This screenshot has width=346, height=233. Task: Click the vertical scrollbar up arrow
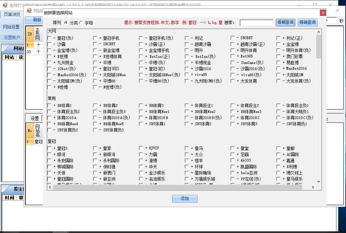pyautogui.click(x=318, y=32)
